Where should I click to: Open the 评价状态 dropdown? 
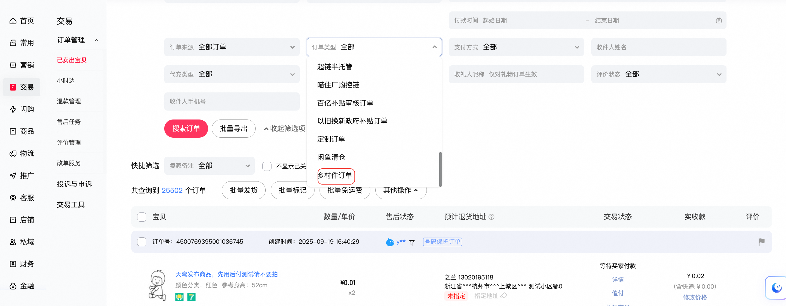(x=659, y=74)
